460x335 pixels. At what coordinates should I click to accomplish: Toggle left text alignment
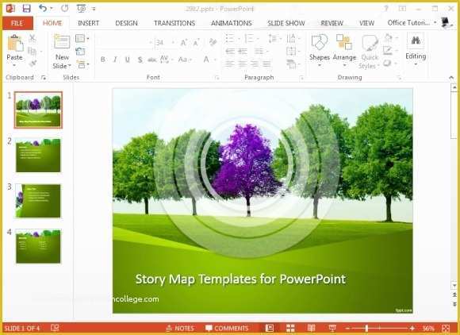click(x=230, y=64)
